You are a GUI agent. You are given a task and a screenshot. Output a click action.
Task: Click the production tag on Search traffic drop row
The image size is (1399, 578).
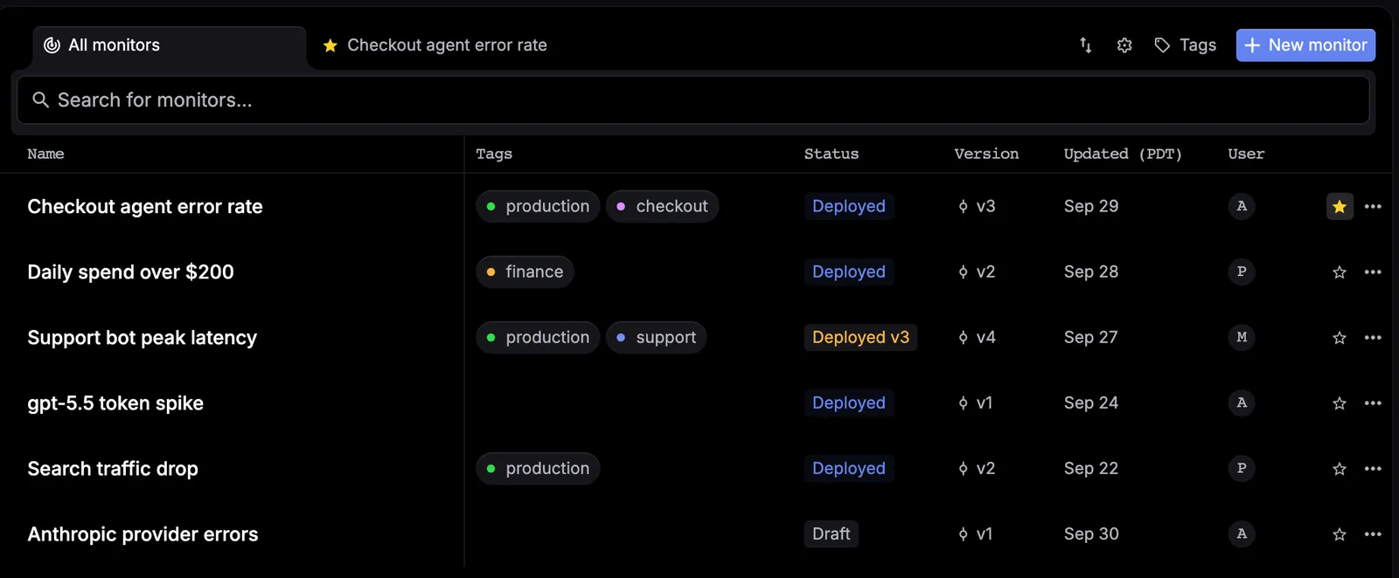coord(538,468)
